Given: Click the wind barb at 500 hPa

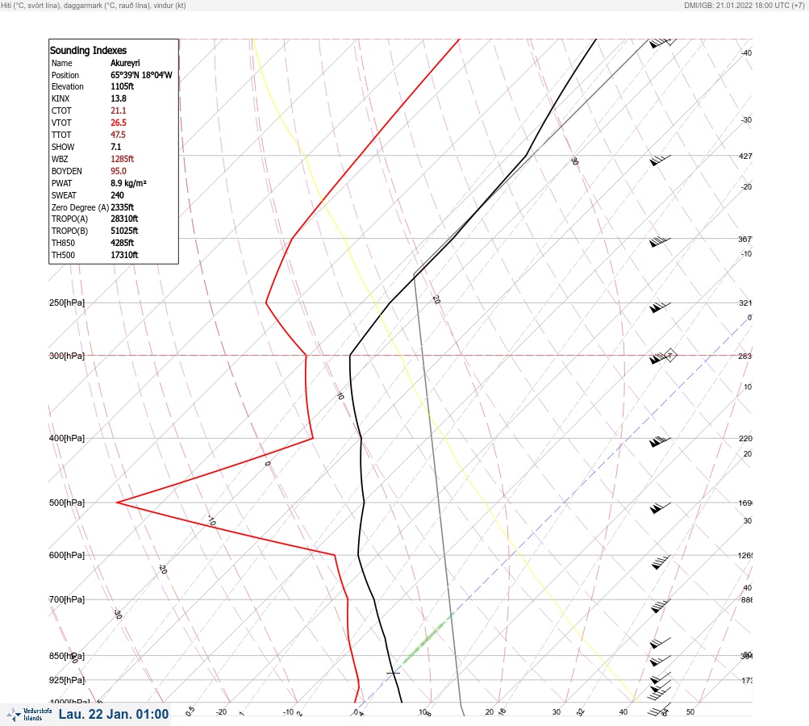Looking at the screenshot, I should [660, 507].
